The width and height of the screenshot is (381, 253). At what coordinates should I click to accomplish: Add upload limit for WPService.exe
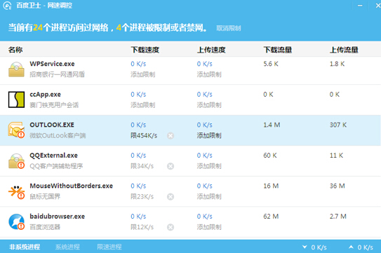click(x=209, y=74)
